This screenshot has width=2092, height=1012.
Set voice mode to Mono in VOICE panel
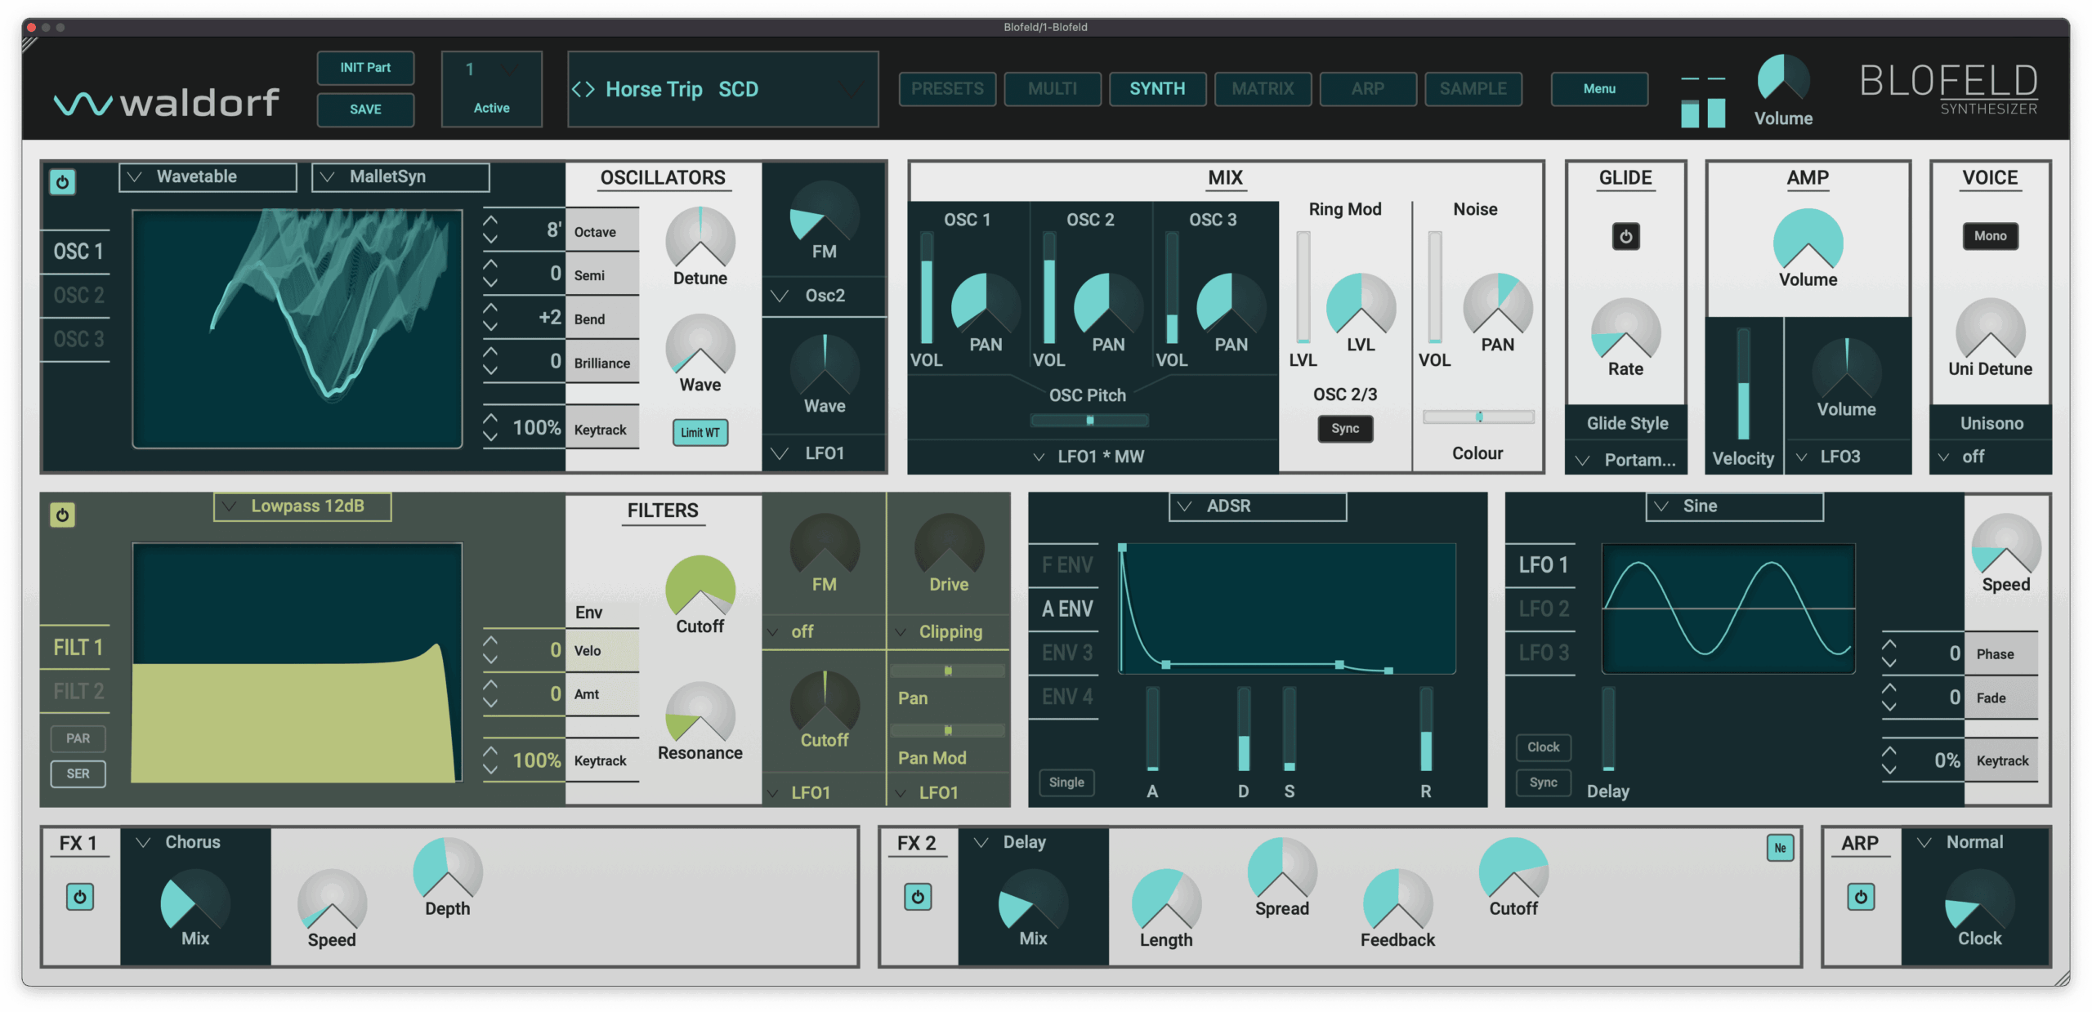(1991, 236)
